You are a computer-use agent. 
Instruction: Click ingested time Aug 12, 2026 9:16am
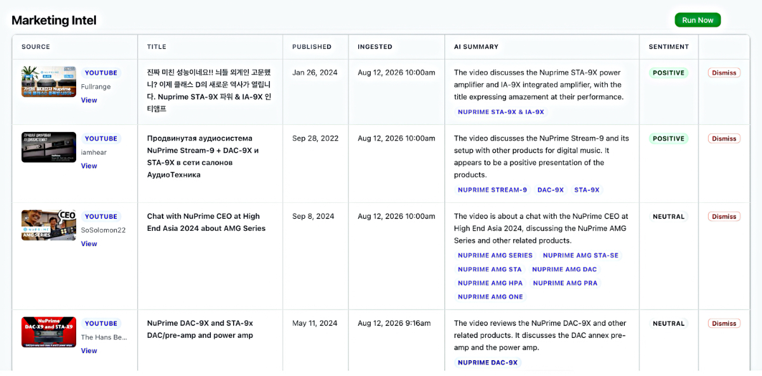pos(394,324)
